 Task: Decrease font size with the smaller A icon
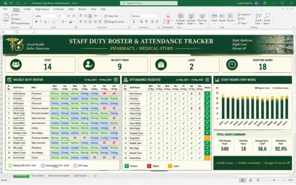point(74,16)
